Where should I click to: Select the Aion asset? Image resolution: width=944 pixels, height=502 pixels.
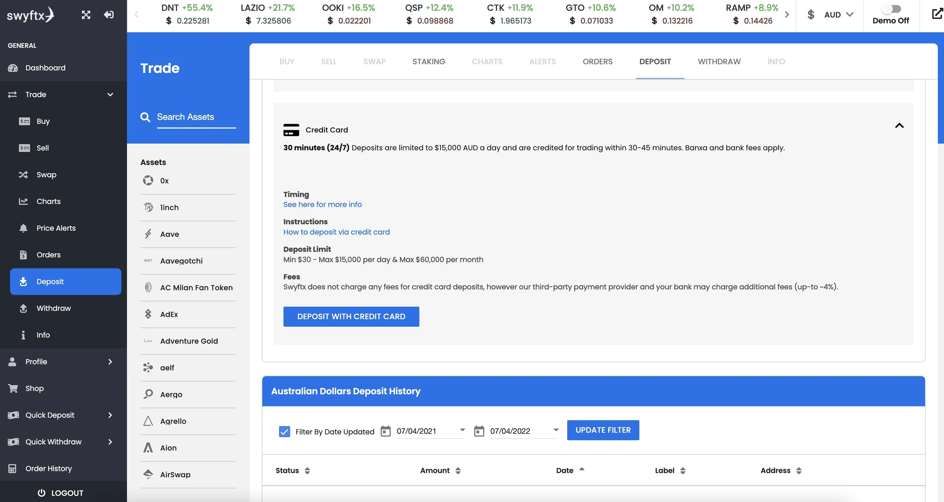pos(188,448)
